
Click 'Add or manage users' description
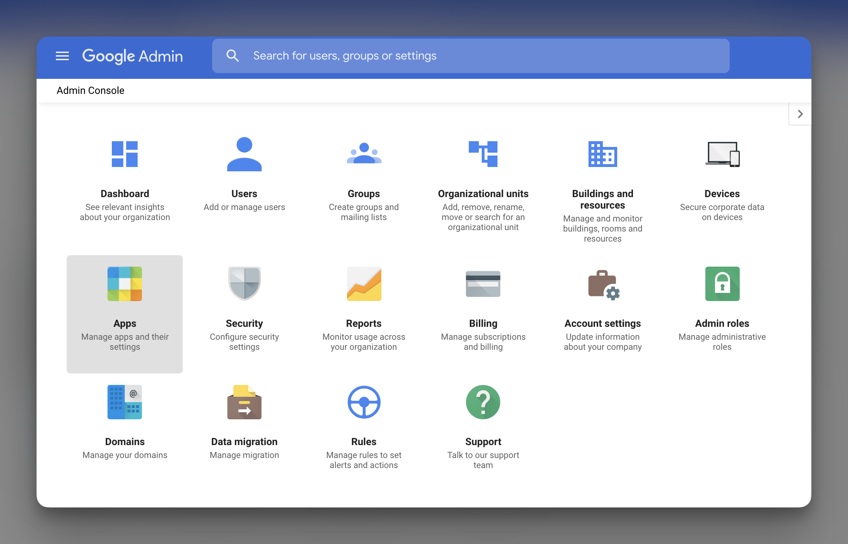tap(244, 207)
